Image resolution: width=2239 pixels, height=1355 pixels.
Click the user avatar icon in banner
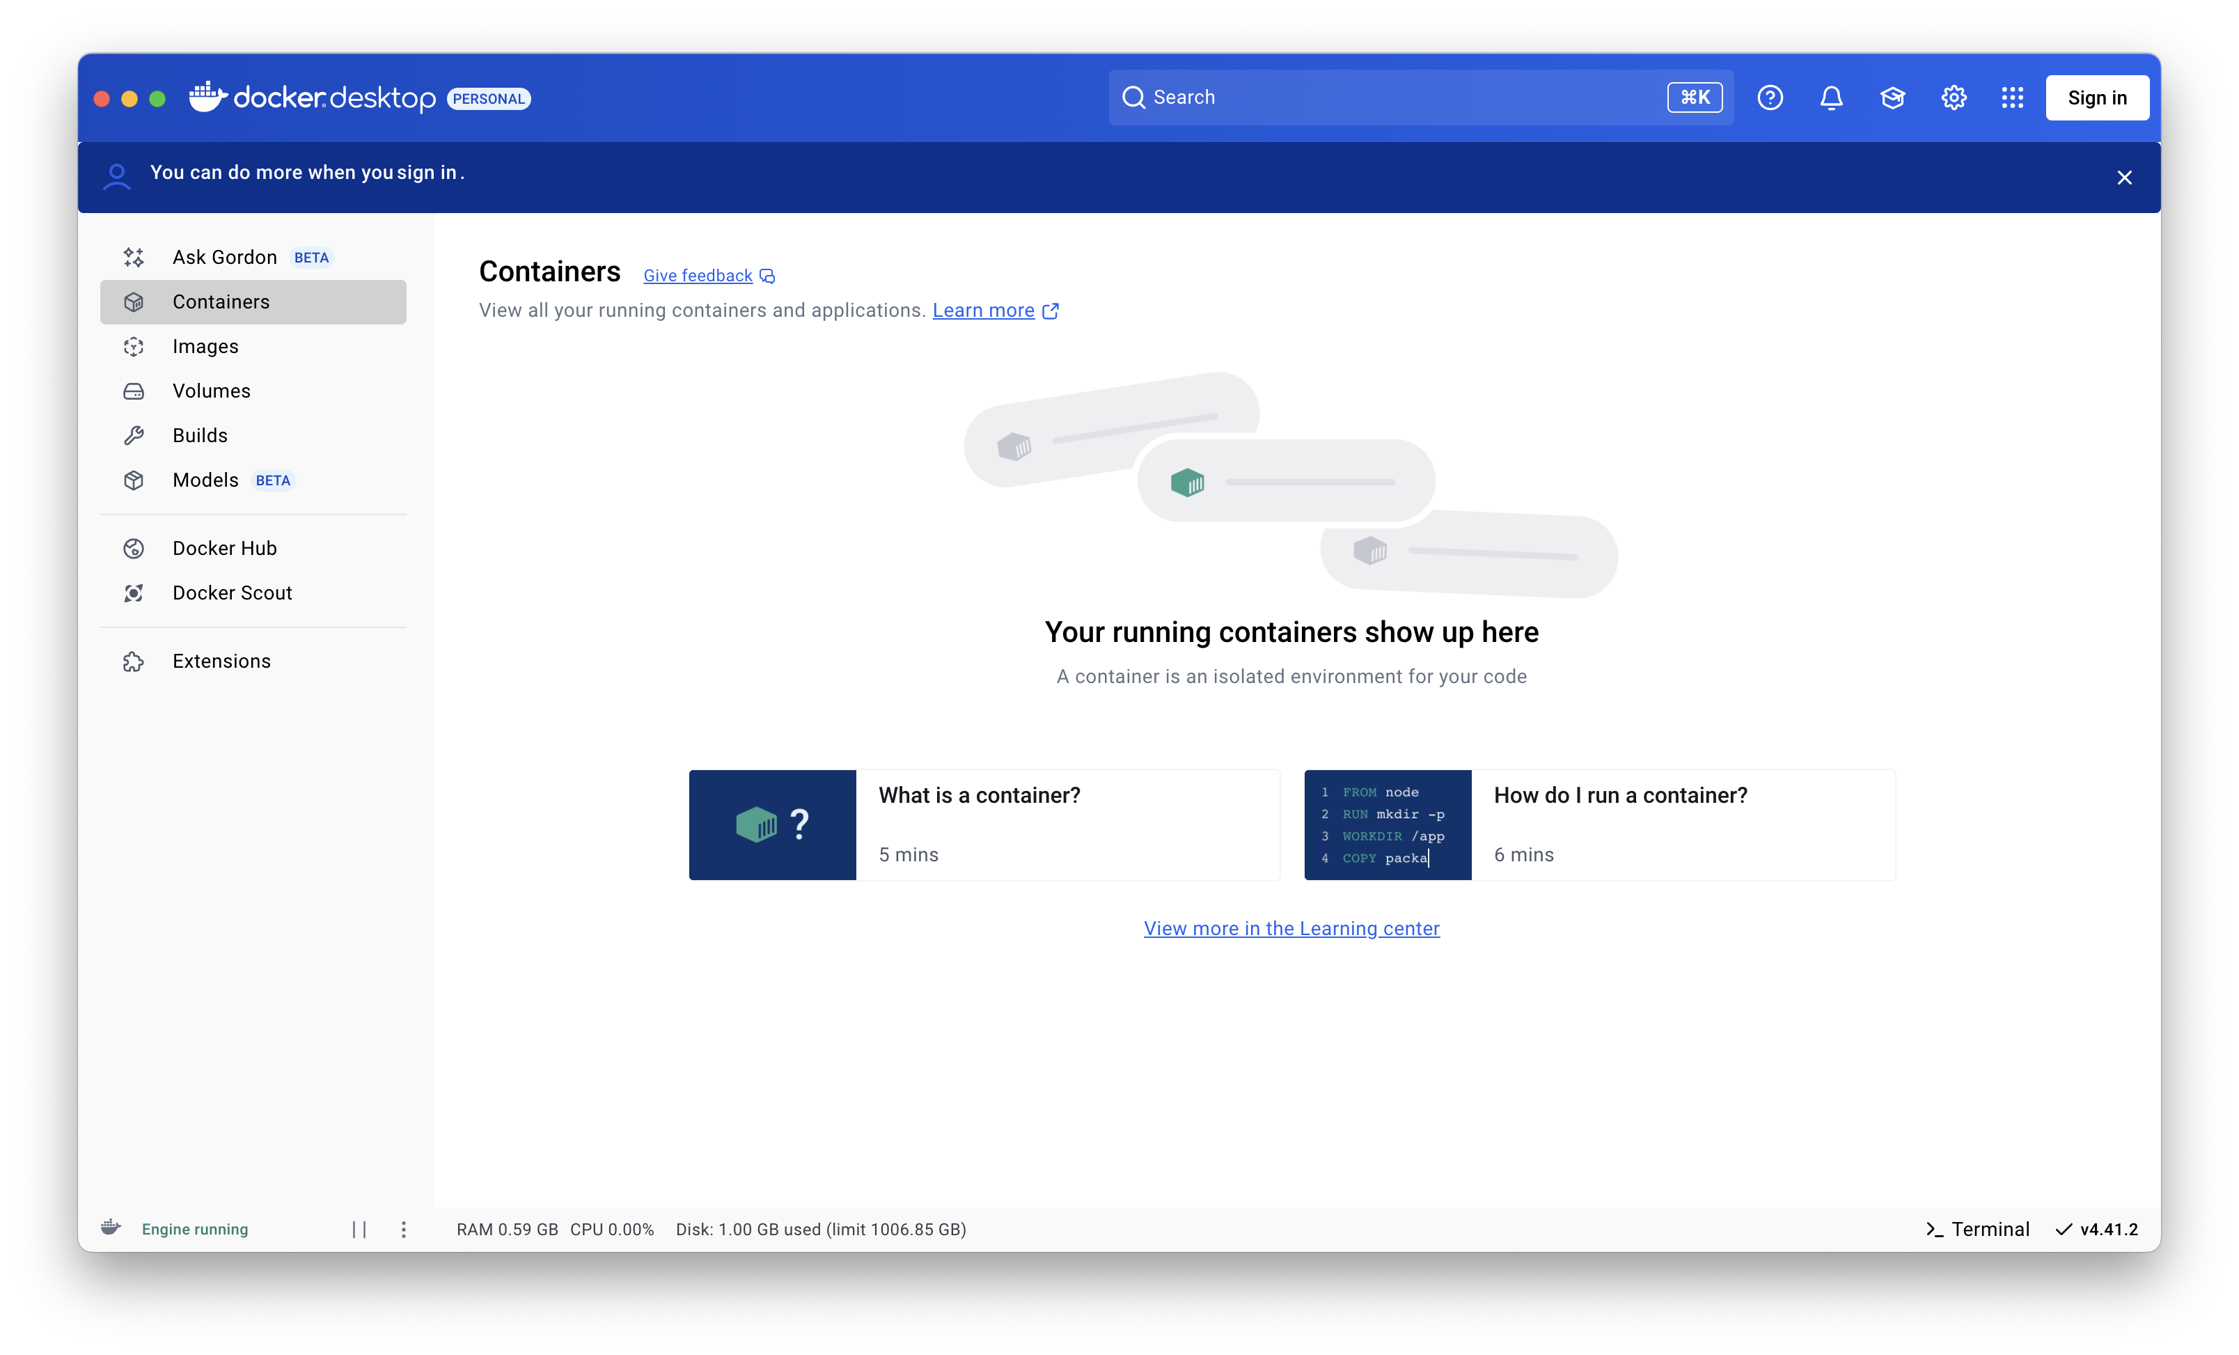coord(116,176)
